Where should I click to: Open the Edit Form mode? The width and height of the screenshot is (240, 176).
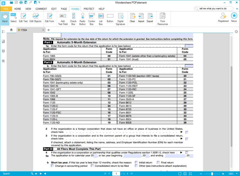coord(49,18)
